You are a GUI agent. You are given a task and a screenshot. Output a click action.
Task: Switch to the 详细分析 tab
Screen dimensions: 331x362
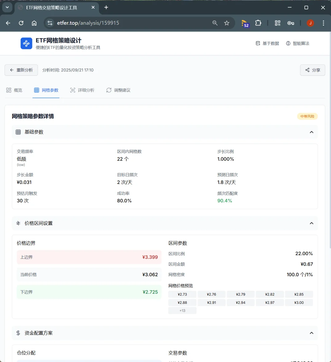[x=82, y=90]
